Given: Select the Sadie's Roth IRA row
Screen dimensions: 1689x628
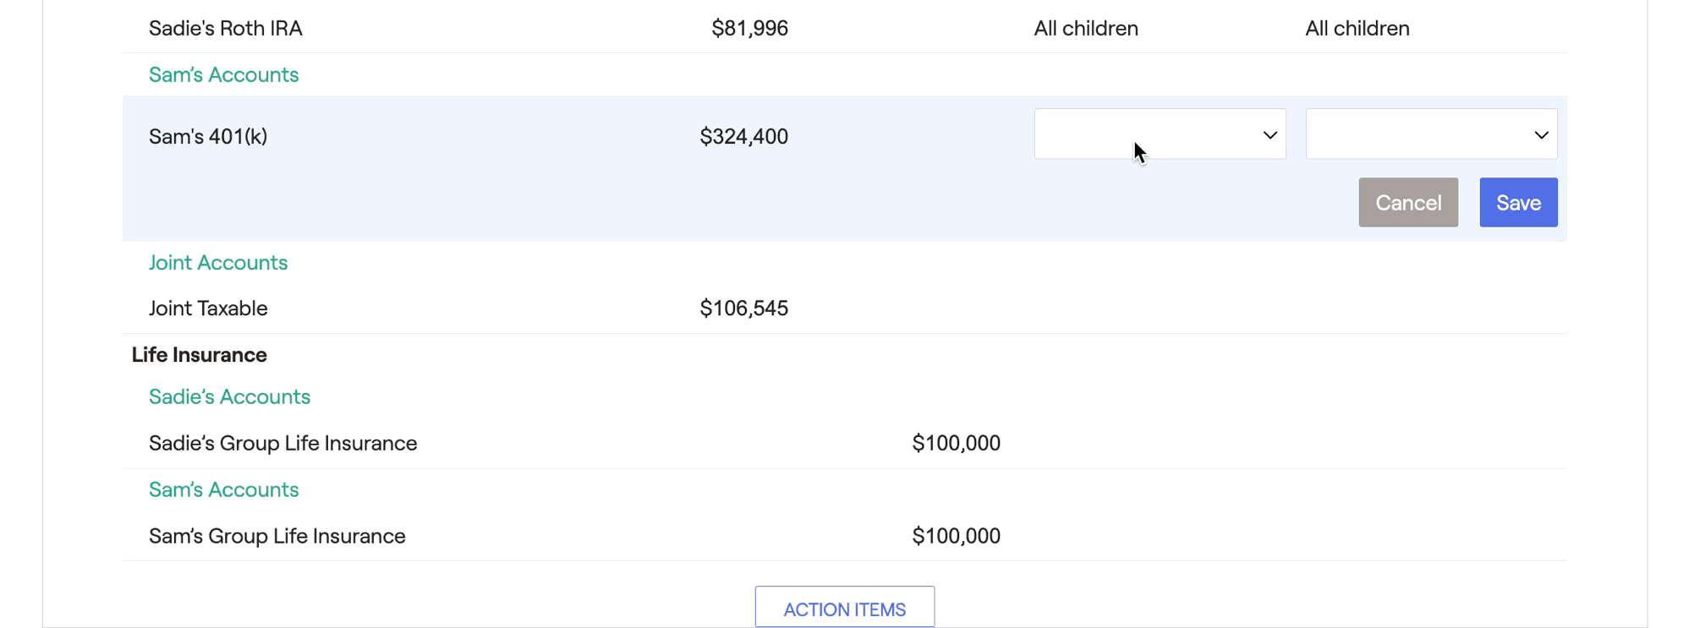Looking at the screenshot, I should 226,28.
